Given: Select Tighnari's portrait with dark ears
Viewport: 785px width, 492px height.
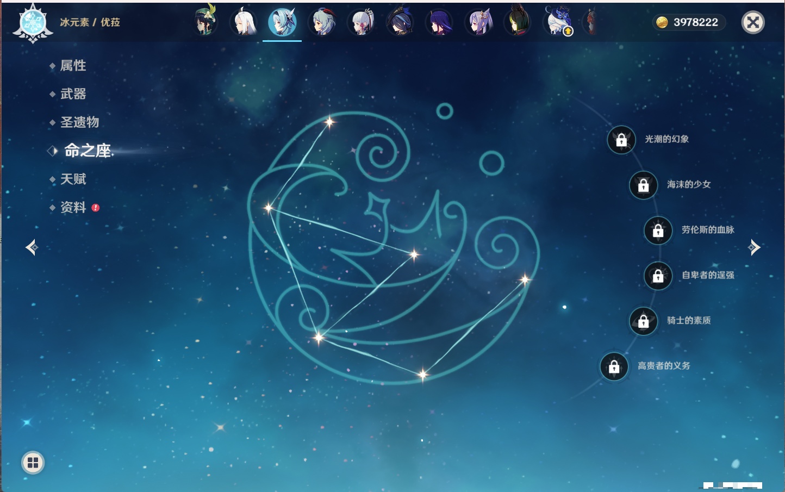Looking at the screenshot, I should click(518, 22).
